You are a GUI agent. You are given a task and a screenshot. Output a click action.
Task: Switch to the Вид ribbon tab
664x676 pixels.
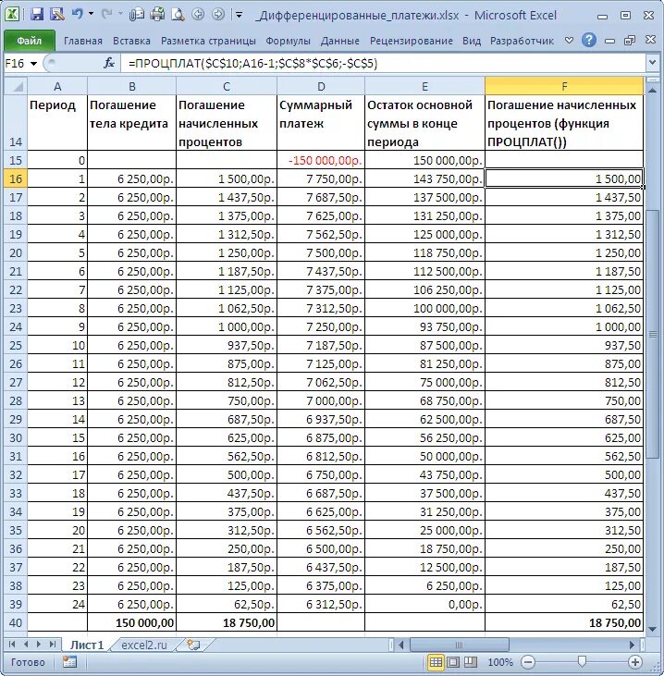(472, 41)
